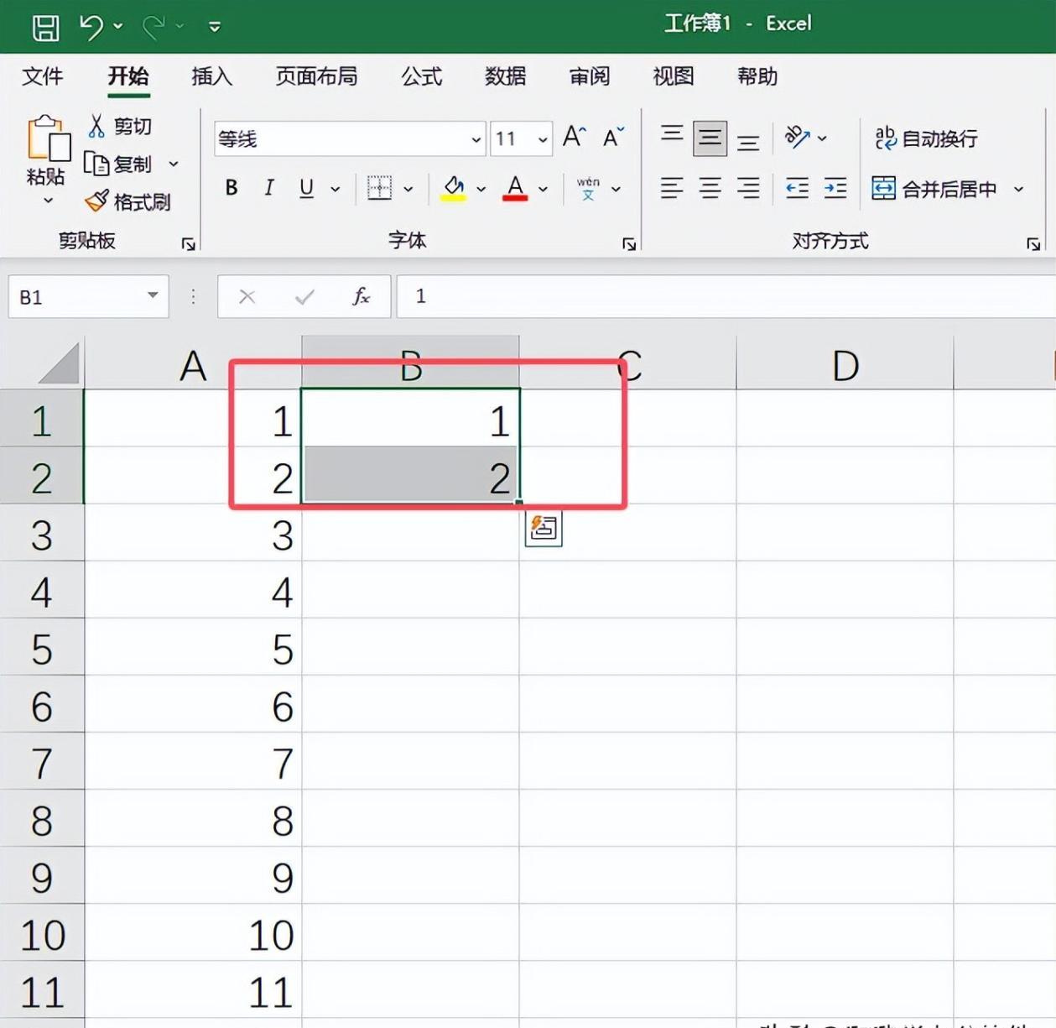
Task: Open the 帮助 tab
Action: [x=757, y=76]
